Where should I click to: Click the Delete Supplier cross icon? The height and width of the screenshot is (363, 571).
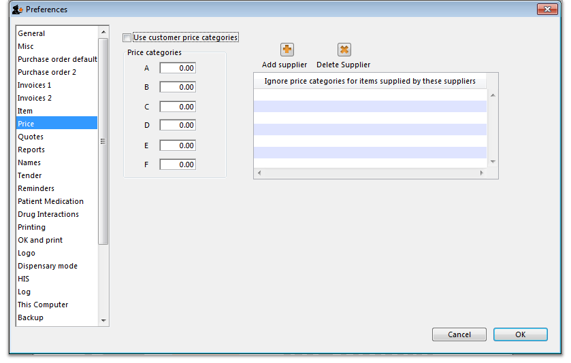click(x=344, y=50)
